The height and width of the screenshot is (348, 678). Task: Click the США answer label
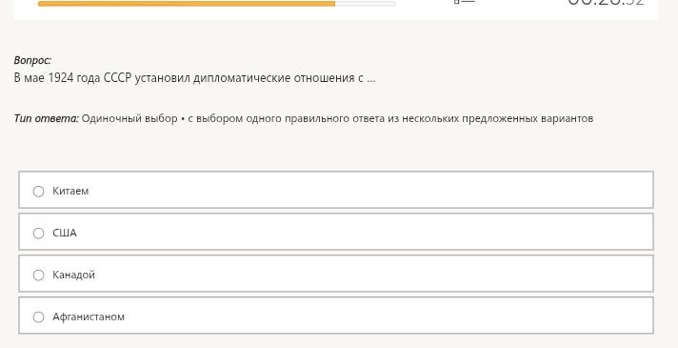65,233
